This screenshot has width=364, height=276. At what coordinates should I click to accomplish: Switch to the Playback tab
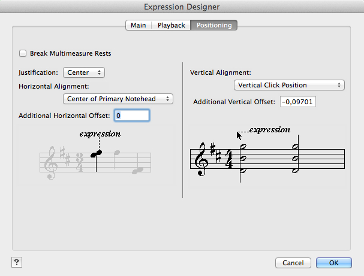[x=171, y=25]
